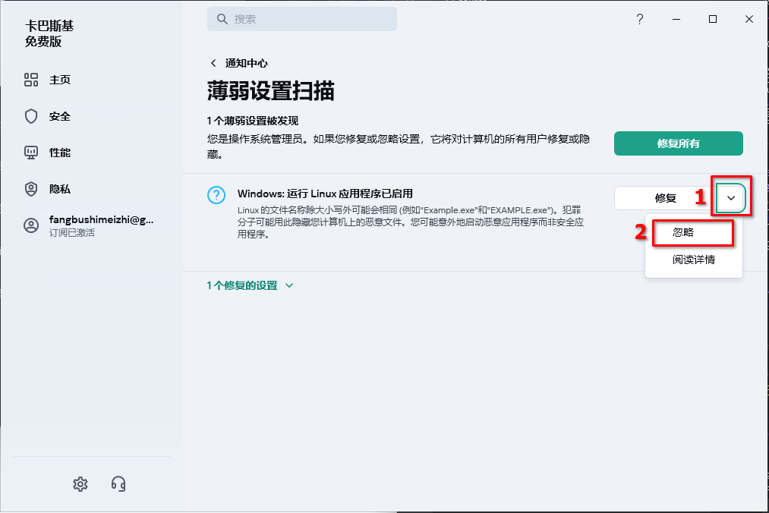Open the Security (安全) shield icon
This screenshot has width=769, height=513.
[x=31, y=116]
